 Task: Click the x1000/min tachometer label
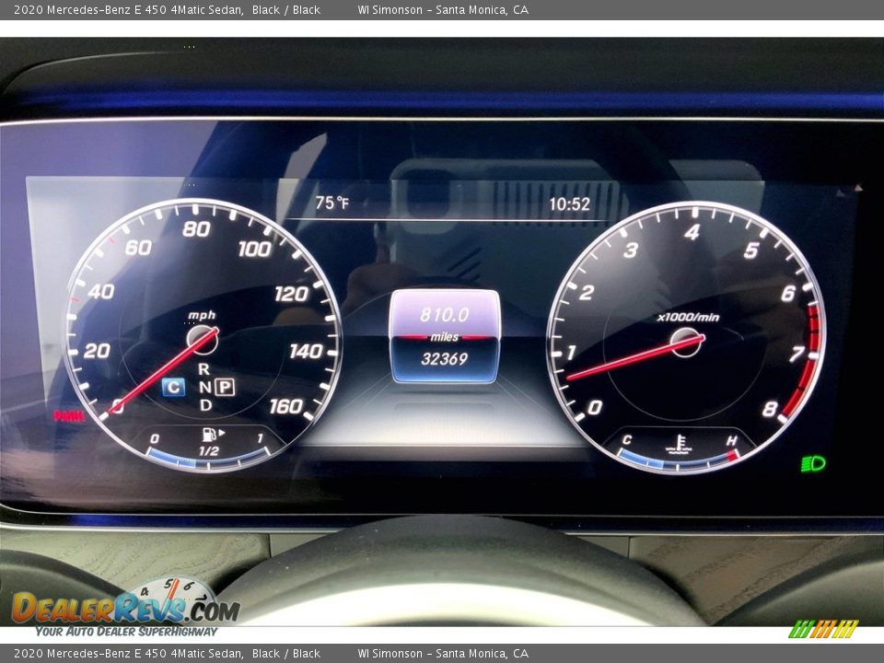[x=688, y=318]
